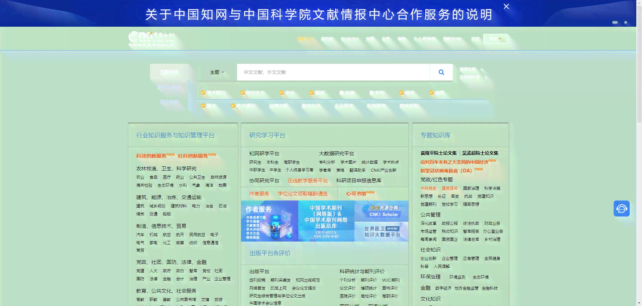Open the 世界医卫知识大数据平台 tile
The height and width of the screenshot is (306, 642).
pos(382,232)
